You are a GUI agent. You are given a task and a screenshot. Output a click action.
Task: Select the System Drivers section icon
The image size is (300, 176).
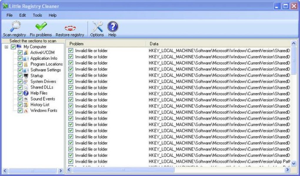point(26,82)
